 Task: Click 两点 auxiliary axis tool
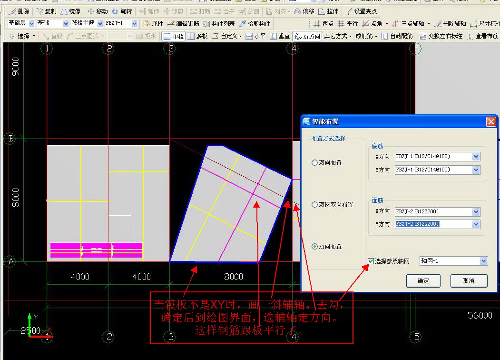coord(324,24)
